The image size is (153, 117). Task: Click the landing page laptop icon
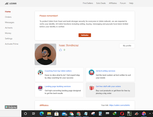[40, 88]
